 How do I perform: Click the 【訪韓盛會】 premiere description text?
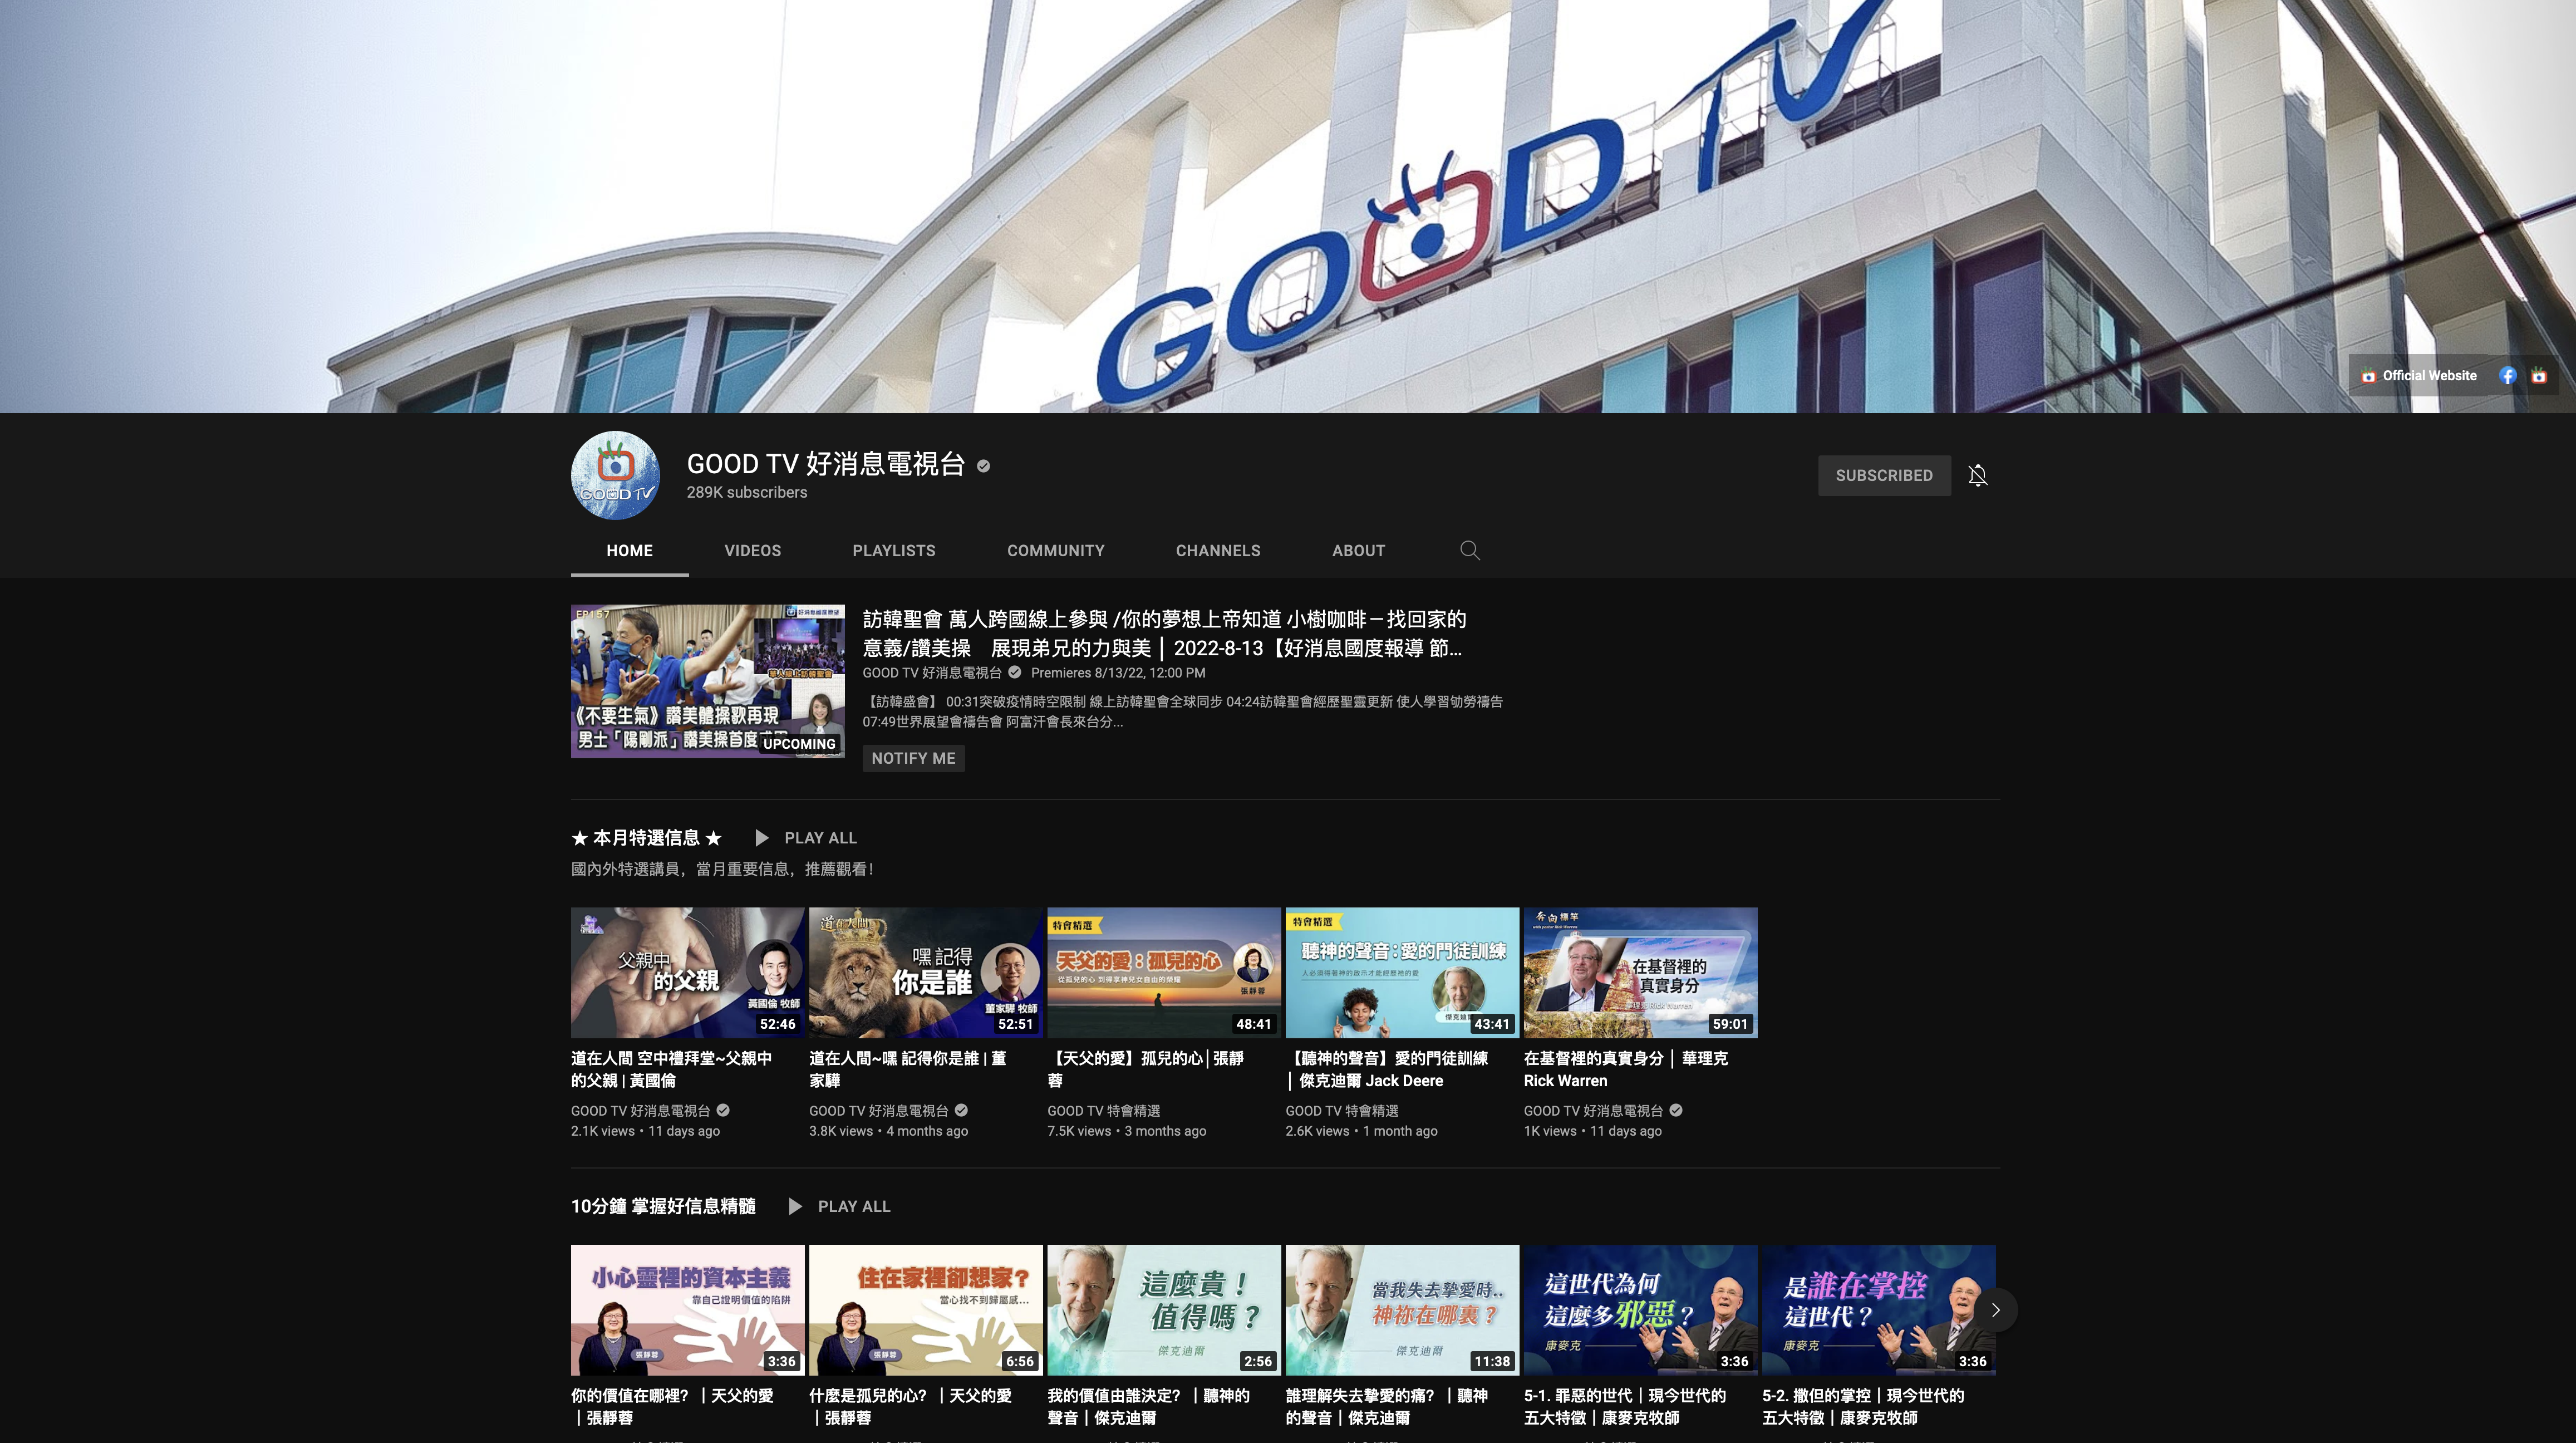(1183, 712)
